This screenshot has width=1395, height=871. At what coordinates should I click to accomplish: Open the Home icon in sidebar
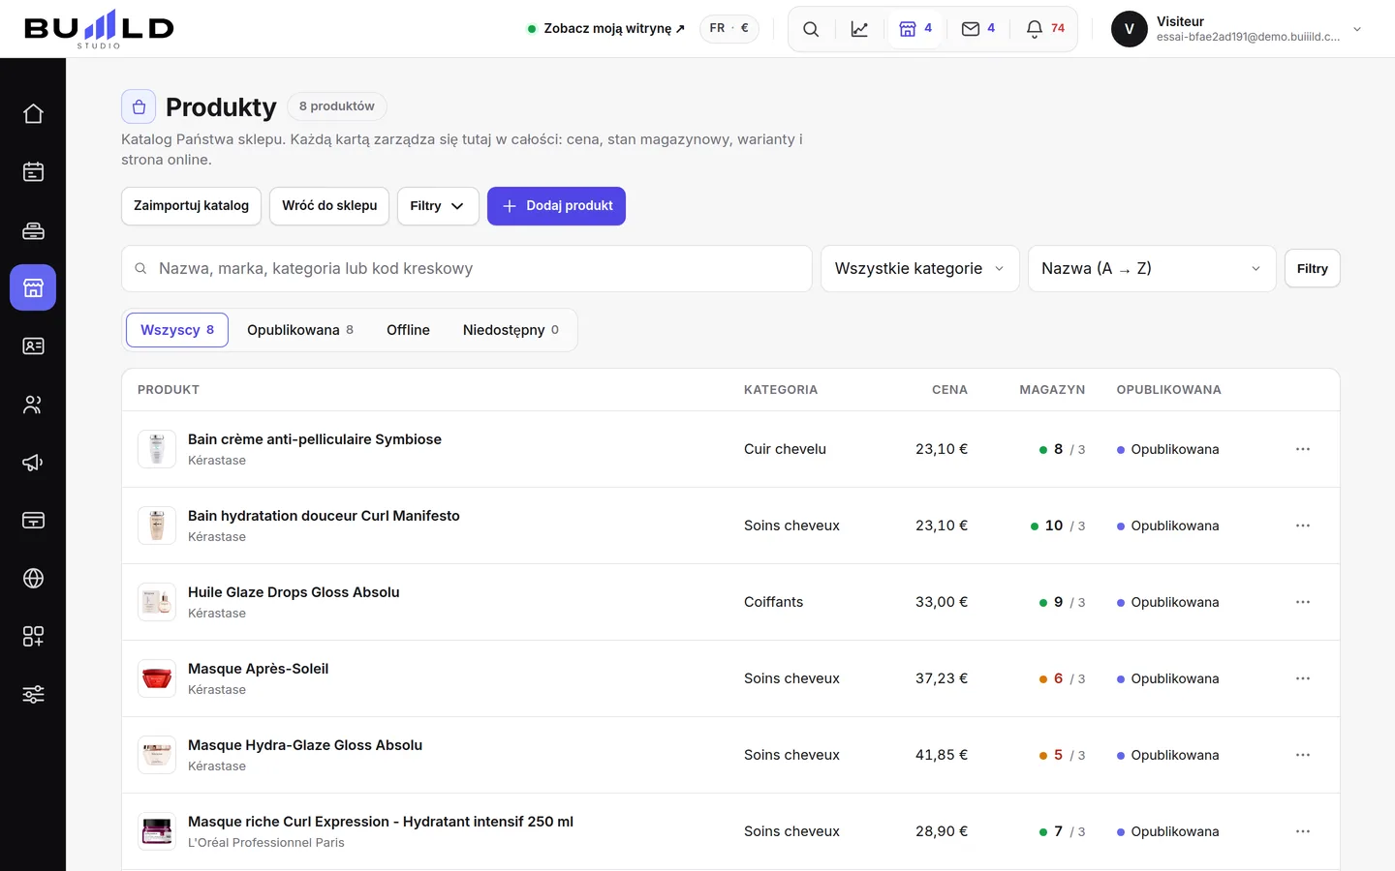click(x=33, y=114)
